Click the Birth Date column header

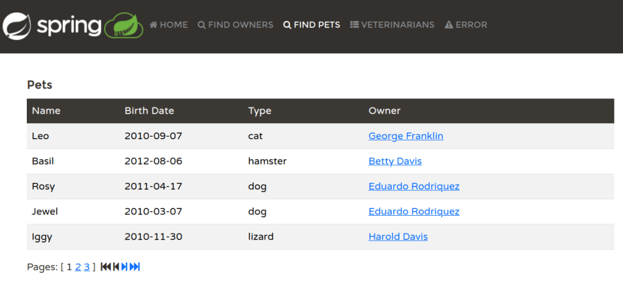click(x=149, y=111)
